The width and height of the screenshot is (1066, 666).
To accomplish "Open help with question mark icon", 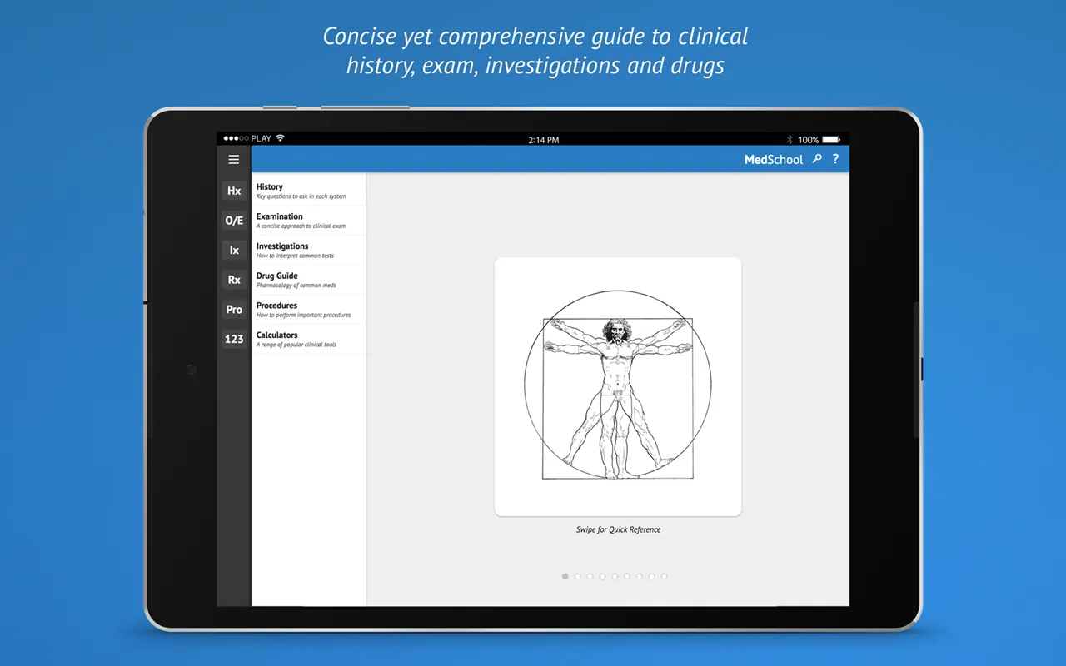I will [835, 159].
